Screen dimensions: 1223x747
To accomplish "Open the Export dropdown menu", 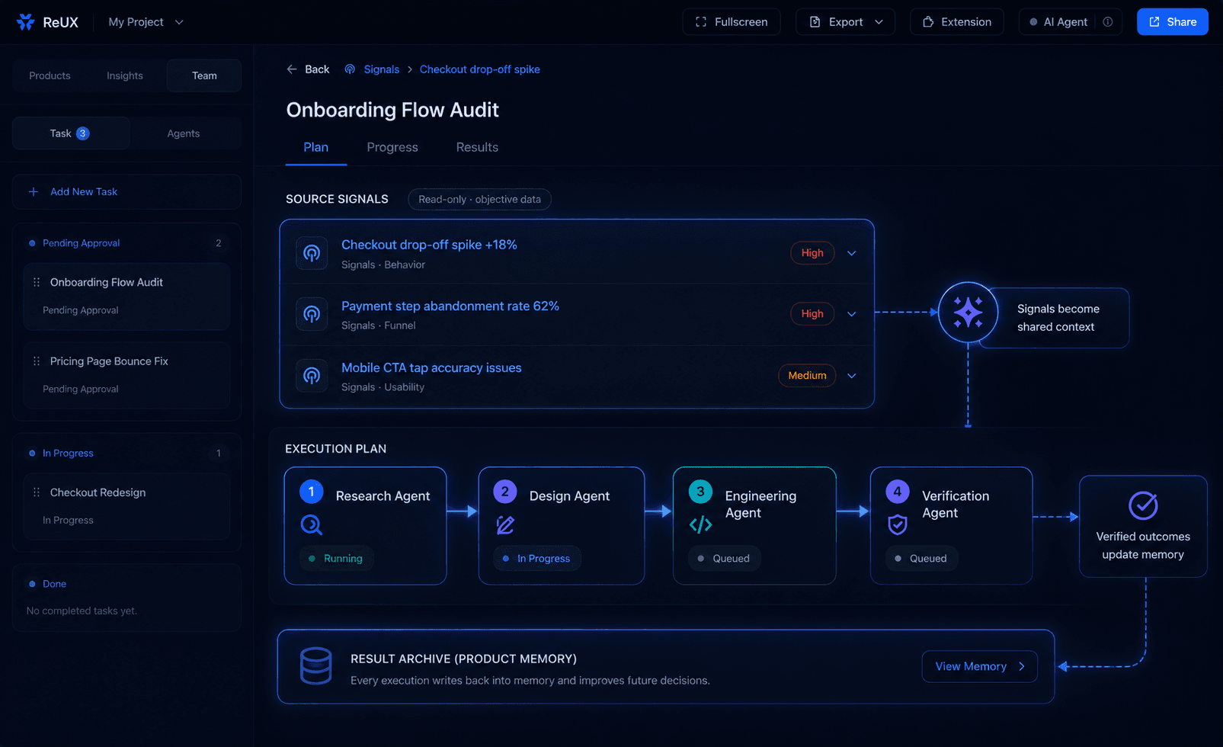I will pyautogui.click(x=845, y=22).
